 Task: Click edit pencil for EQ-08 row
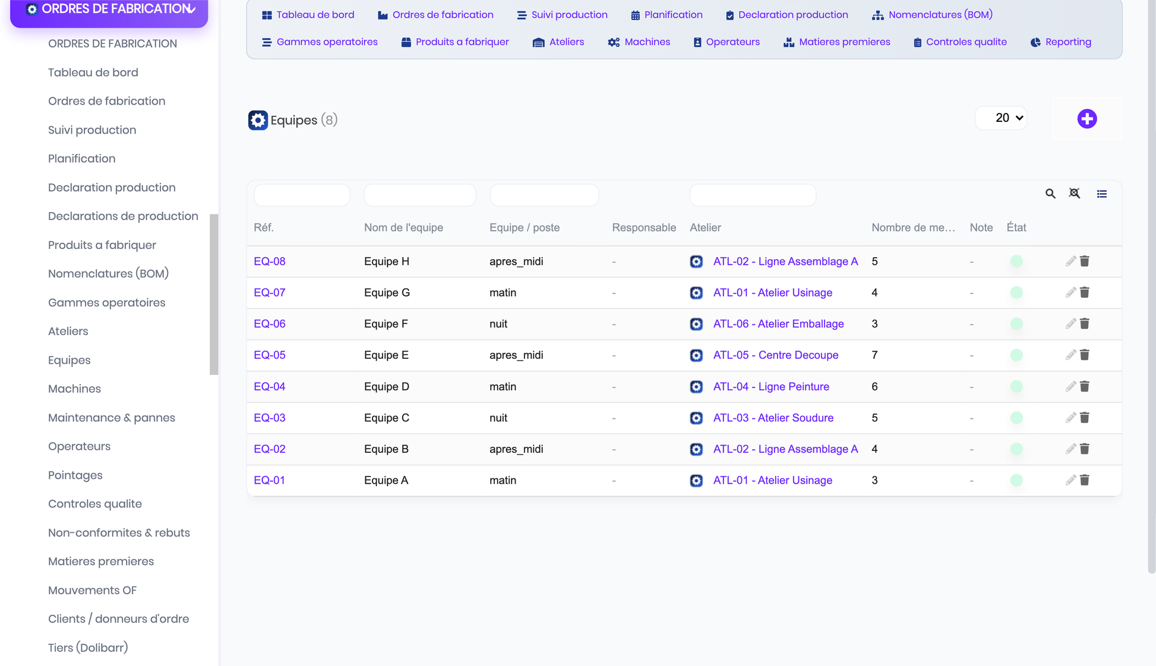[x=1070, y=261]
